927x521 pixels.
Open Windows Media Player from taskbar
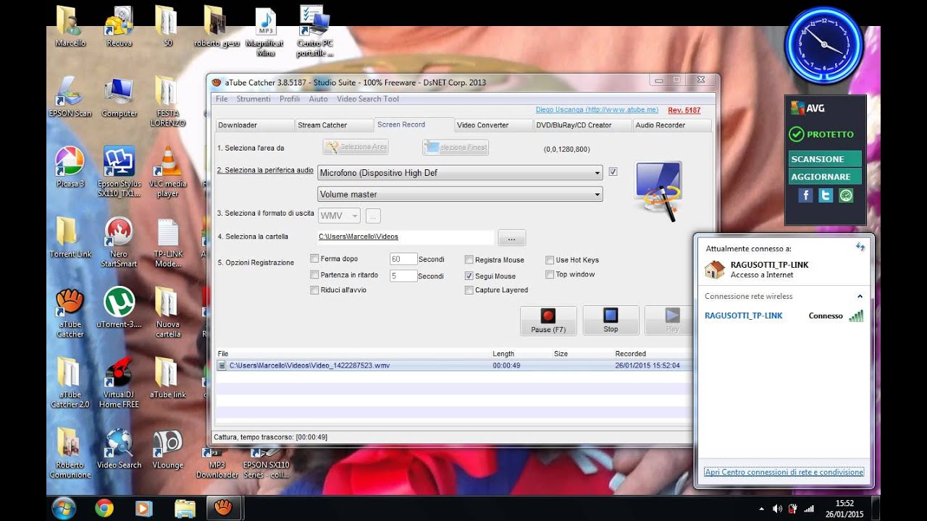[144, 509]
